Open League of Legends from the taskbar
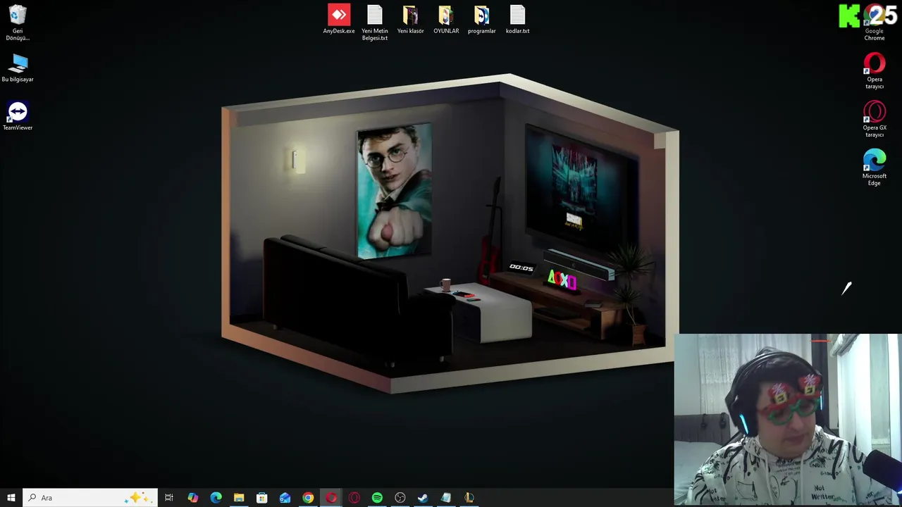Viewport: 902px width, 507px height. tap(469, 498)
